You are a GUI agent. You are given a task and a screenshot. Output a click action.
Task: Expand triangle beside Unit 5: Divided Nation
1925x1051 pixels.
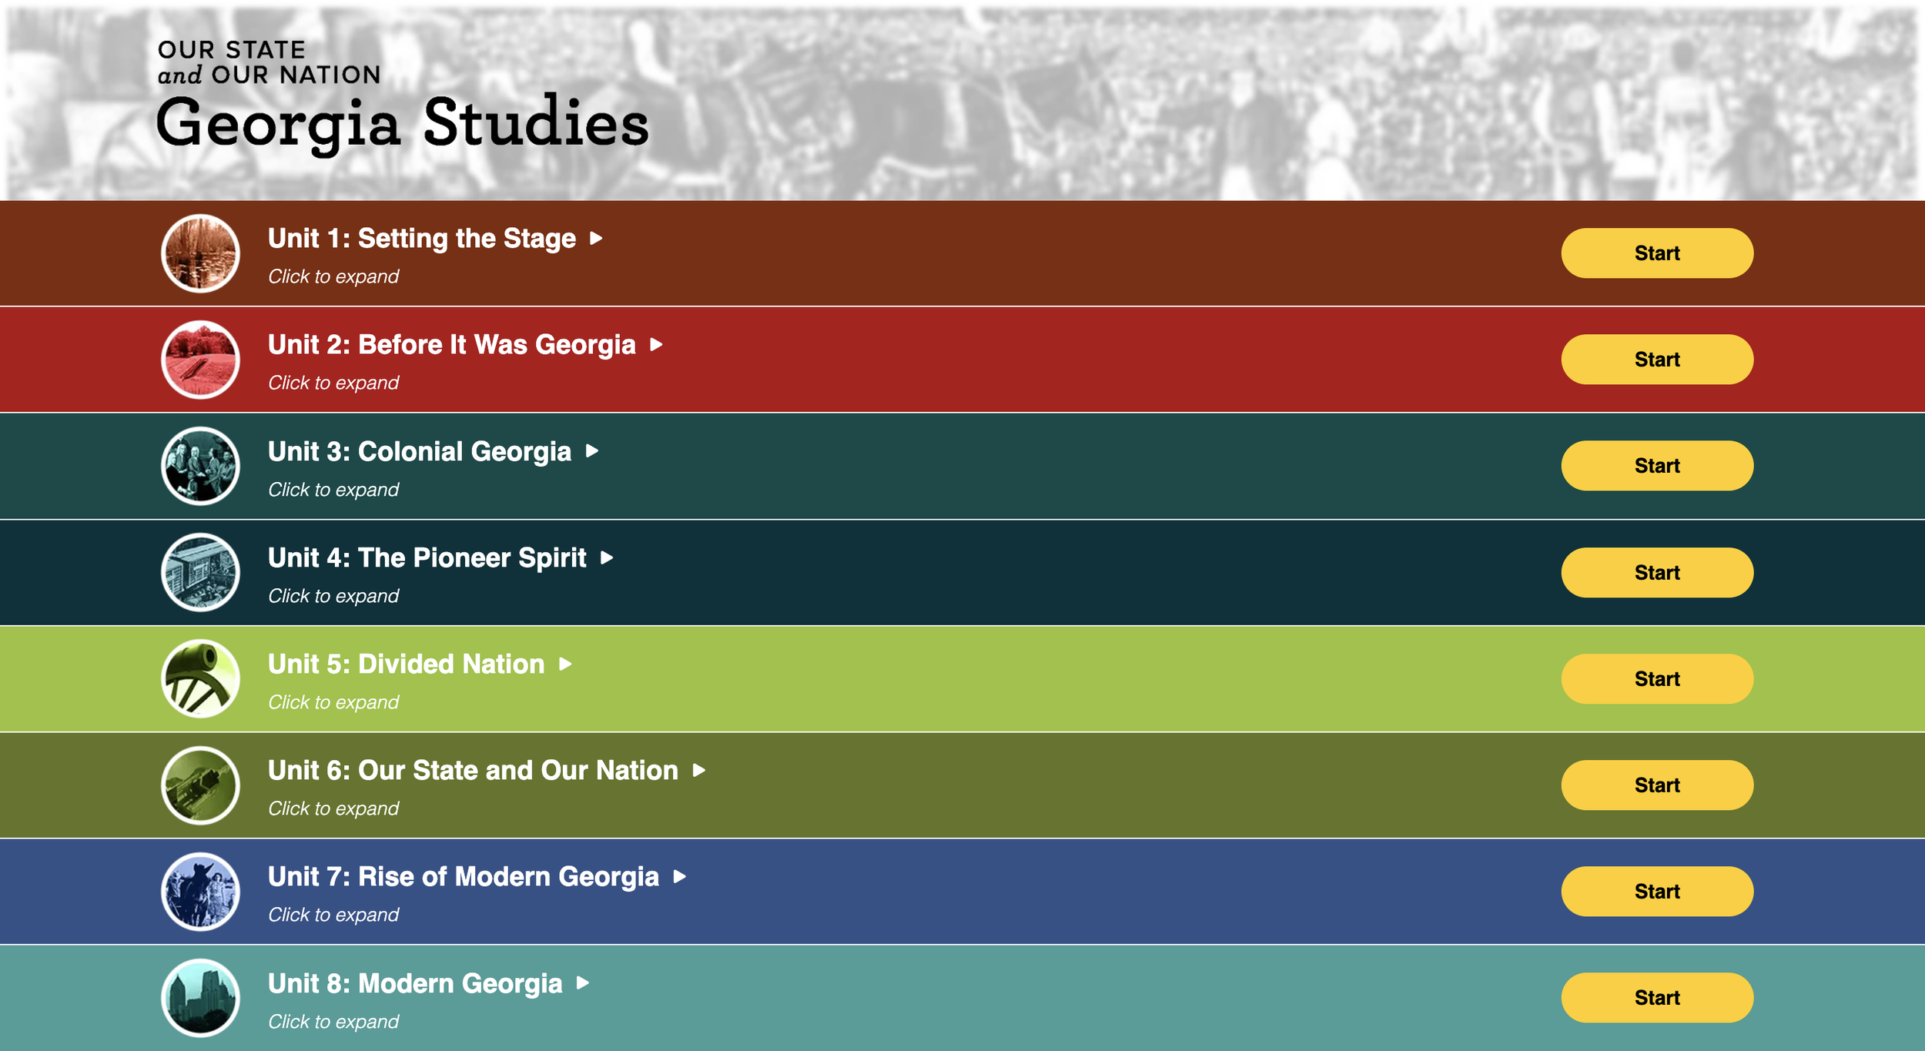click(565, 664)
